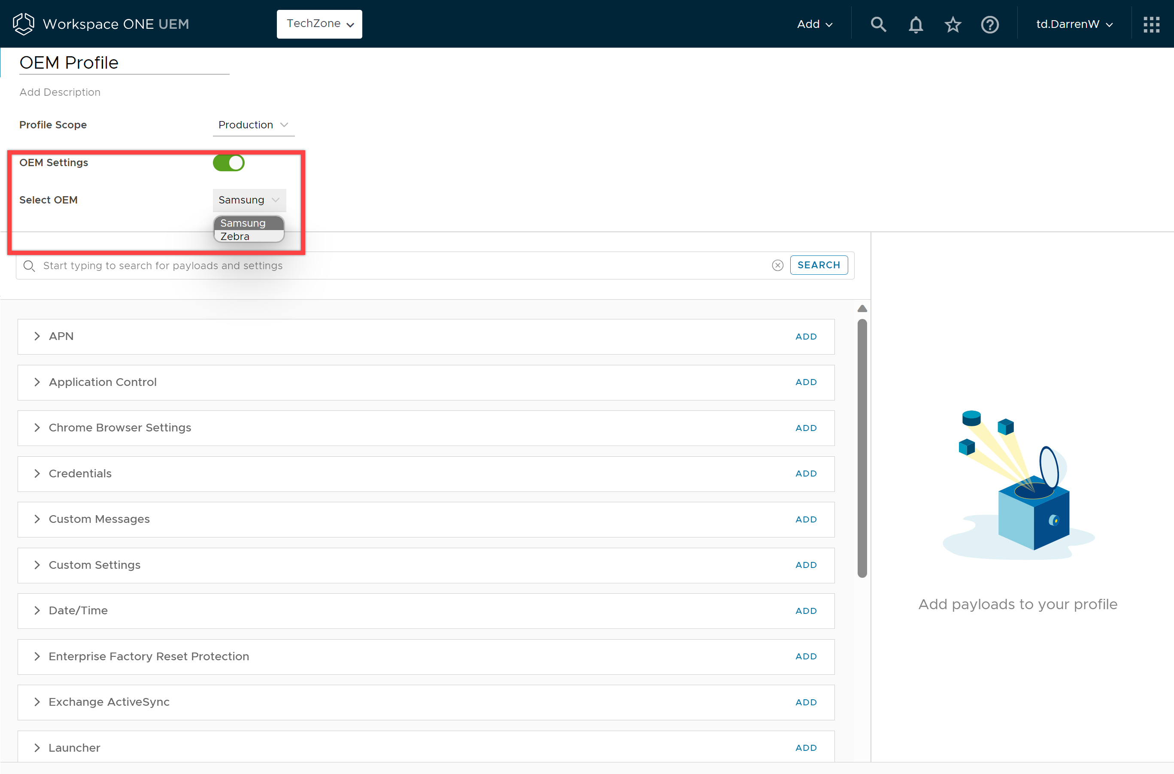Click the scroll-up arrow of payload list
The width and height of the screenshot is (1174, 774).
[862, 309]
